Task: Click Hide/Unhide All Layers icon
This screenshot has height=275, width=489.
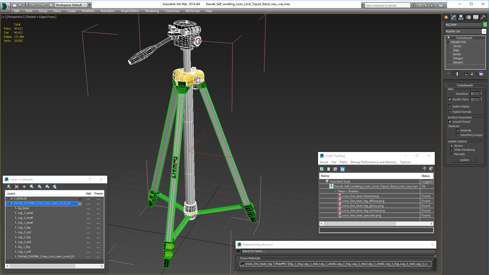Action: coord(47,187)
